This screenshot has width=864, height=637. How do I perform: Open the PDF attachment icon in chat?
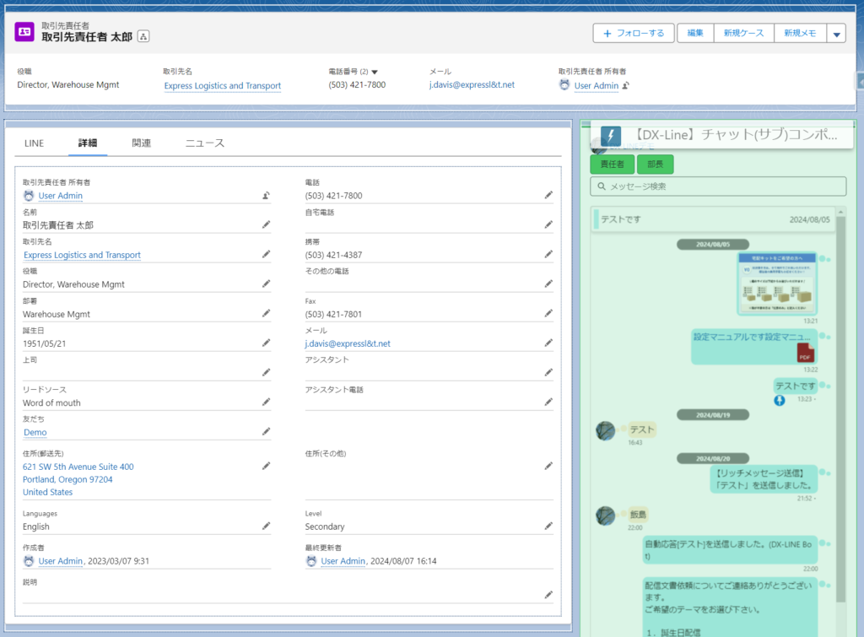pyautogui.click(x=805, y=353)
